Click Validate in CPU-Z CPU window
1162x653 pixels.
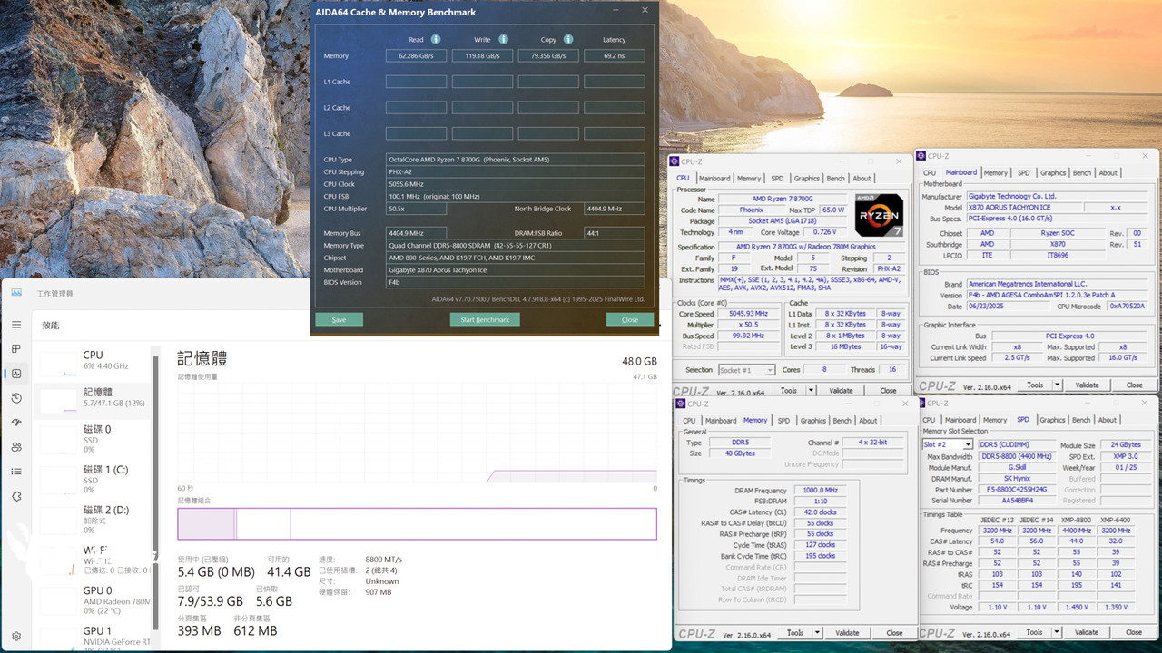pos(842,391)
